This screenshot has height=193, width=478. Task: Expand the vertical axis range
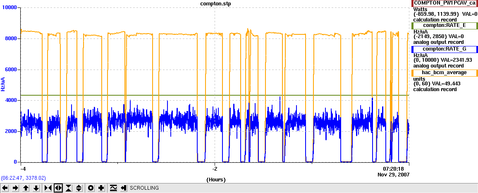(x=79, y=188)
